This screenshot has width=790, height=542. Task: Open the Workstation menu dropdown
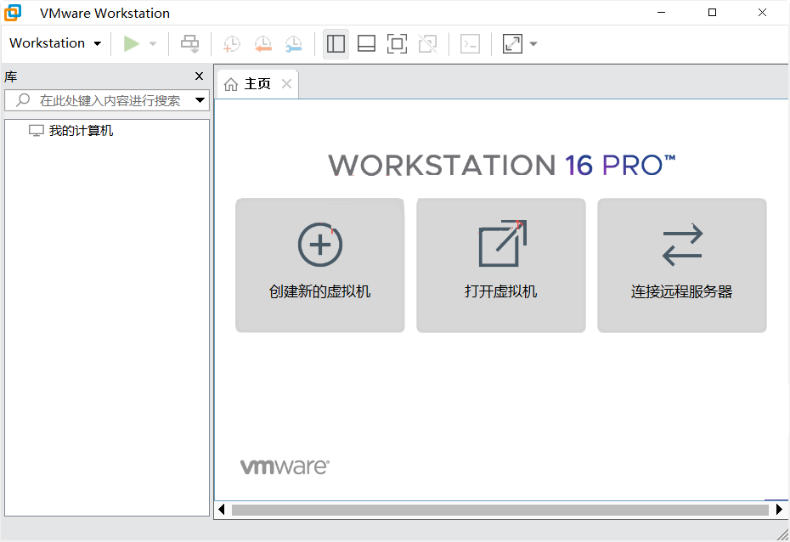tap(55, 43)
